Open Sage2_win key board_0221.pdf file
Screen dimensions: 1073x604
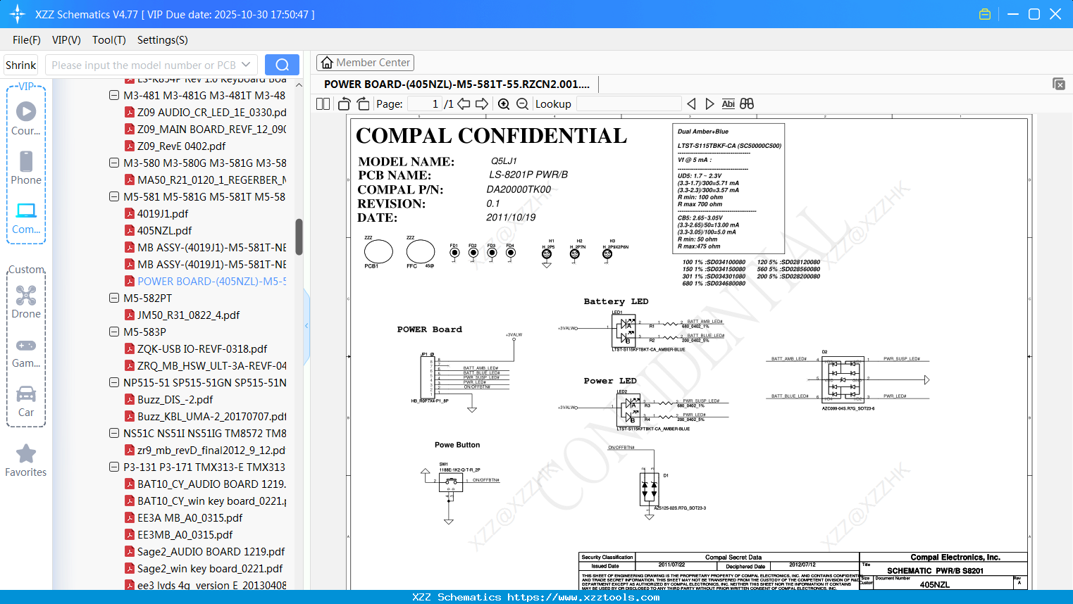tap(210, 568)
